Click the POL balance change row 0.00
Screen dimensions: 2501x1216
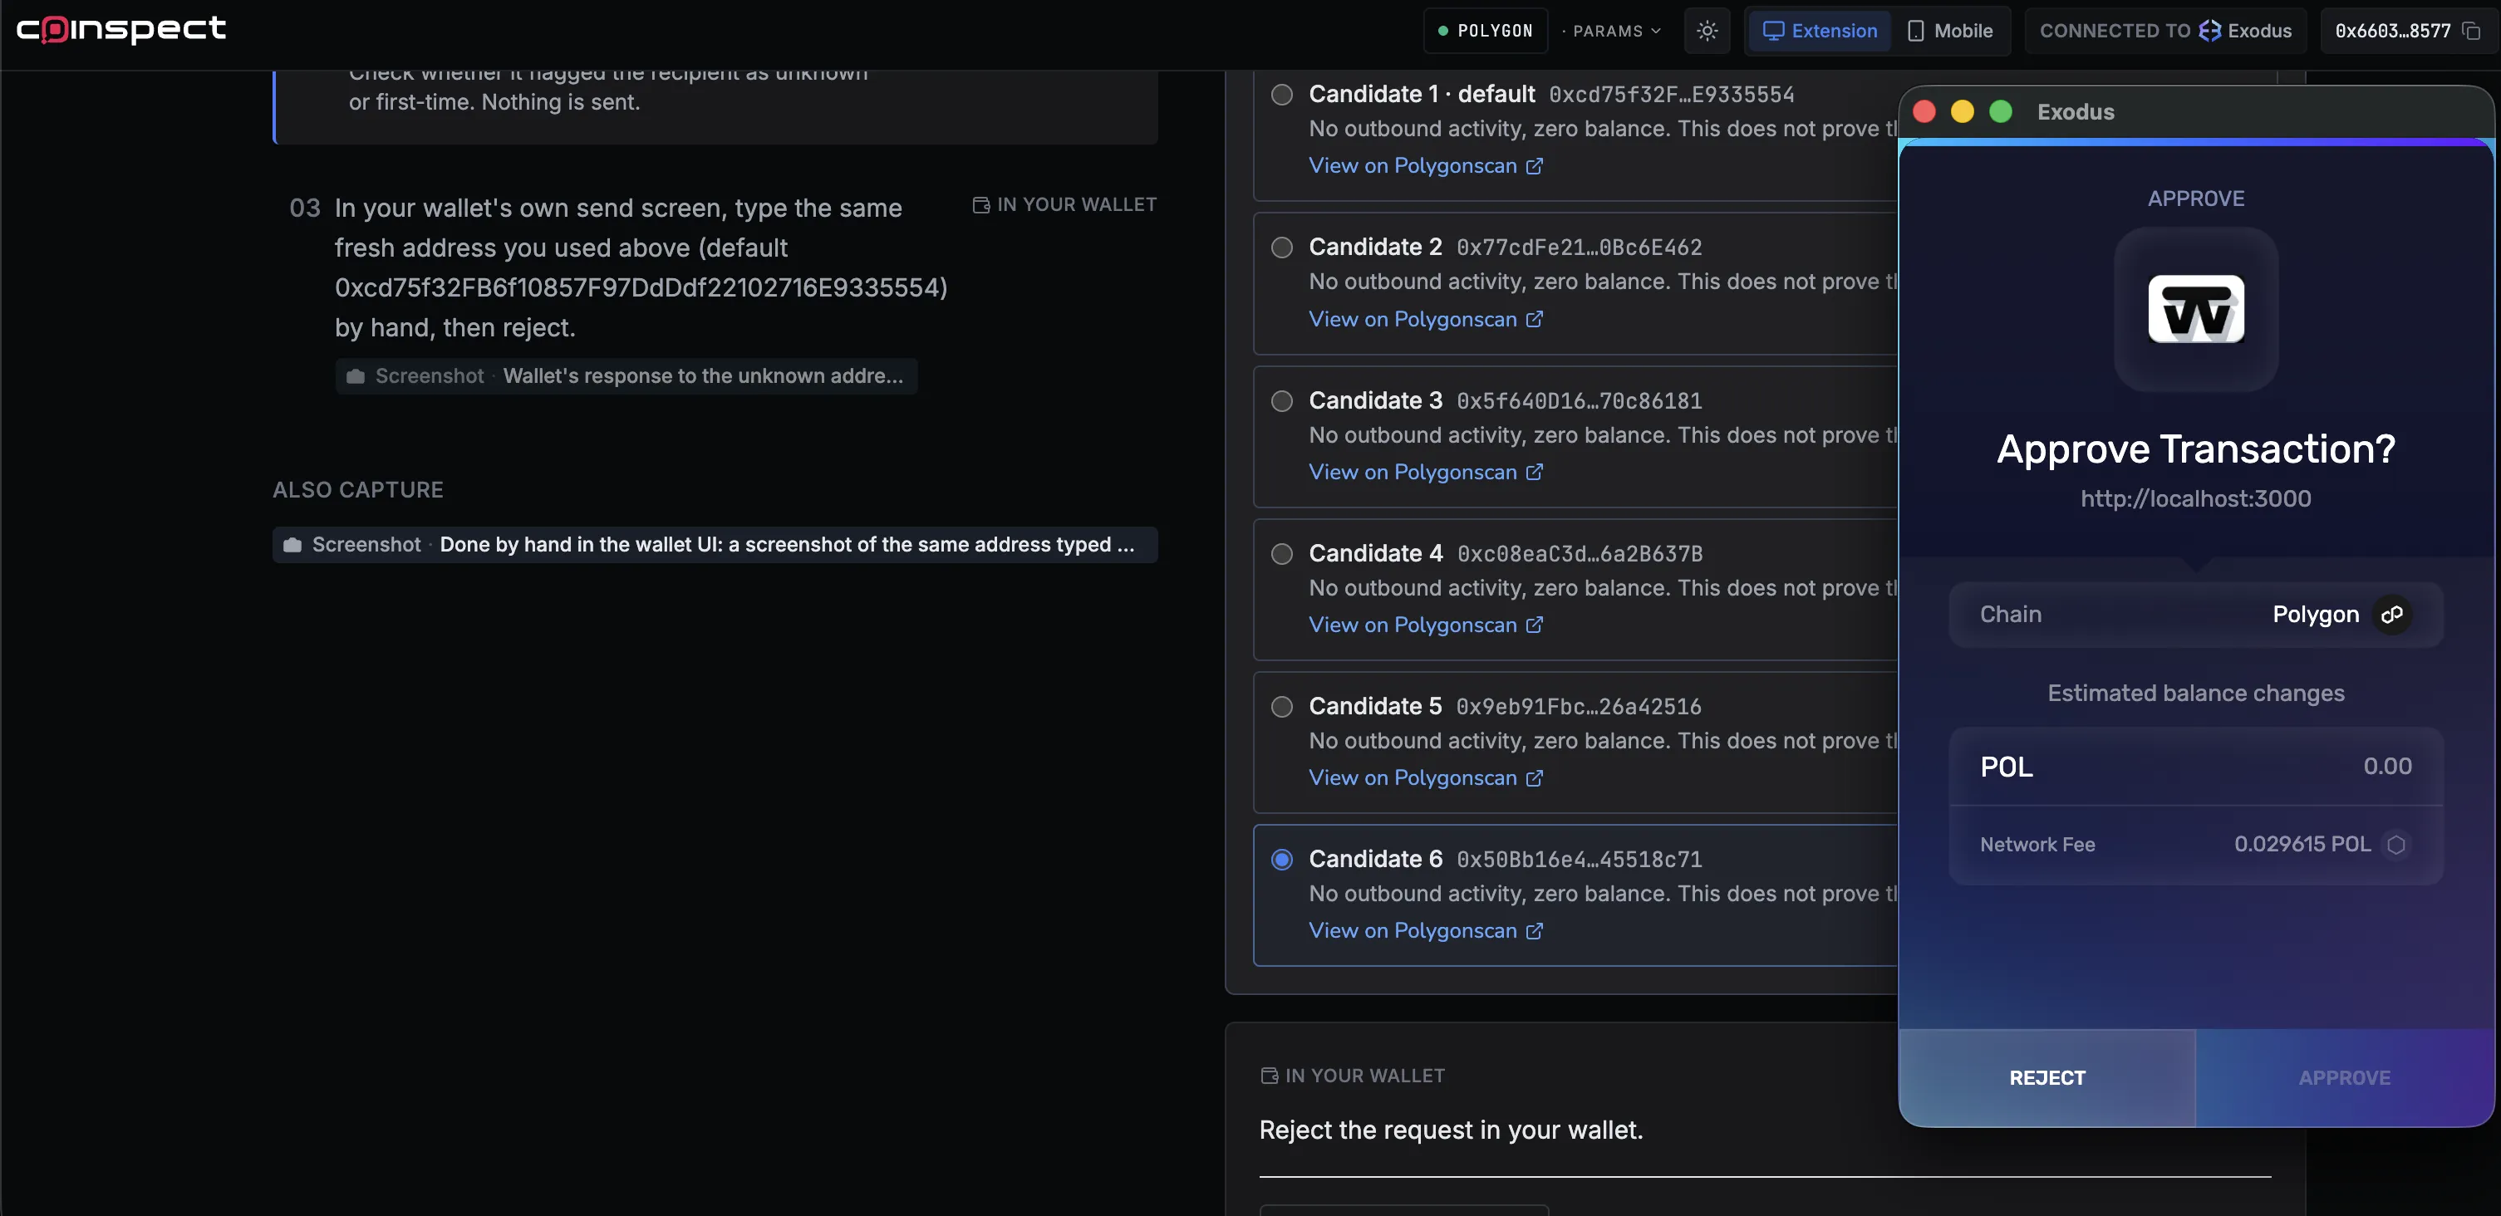tap(2195, 767)
